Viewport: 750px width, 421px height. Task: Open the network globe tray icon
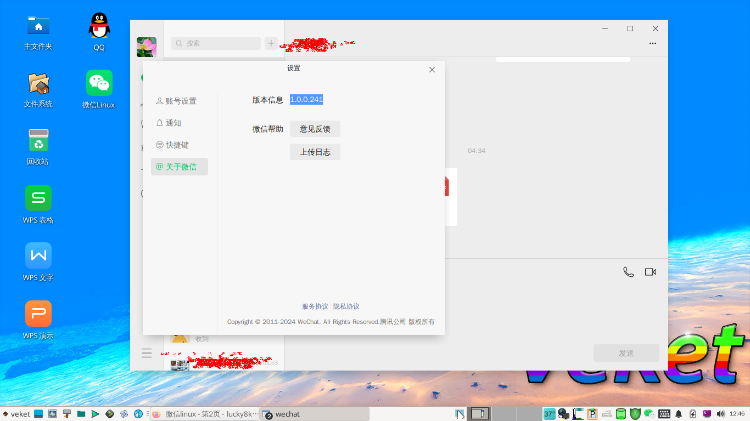pyautogui.click(x=564, y=414)
